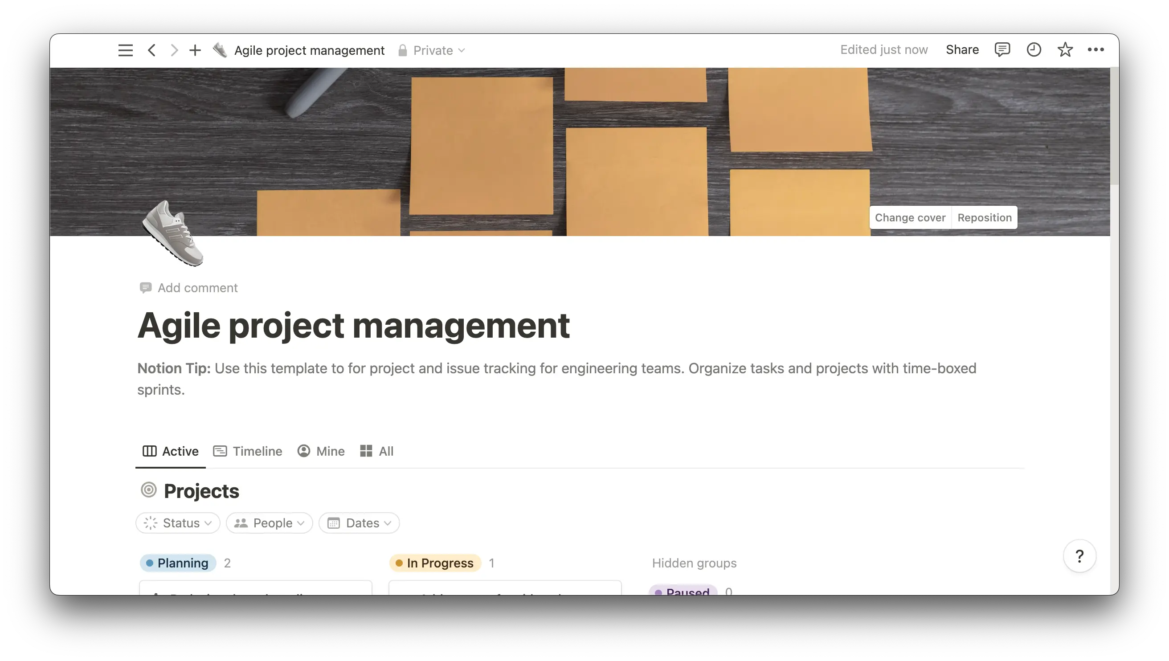Image resolution: width=1169 pixels, height=661 pixels.
Task: Click the Change cover button
Action: (x=910, y=217)
